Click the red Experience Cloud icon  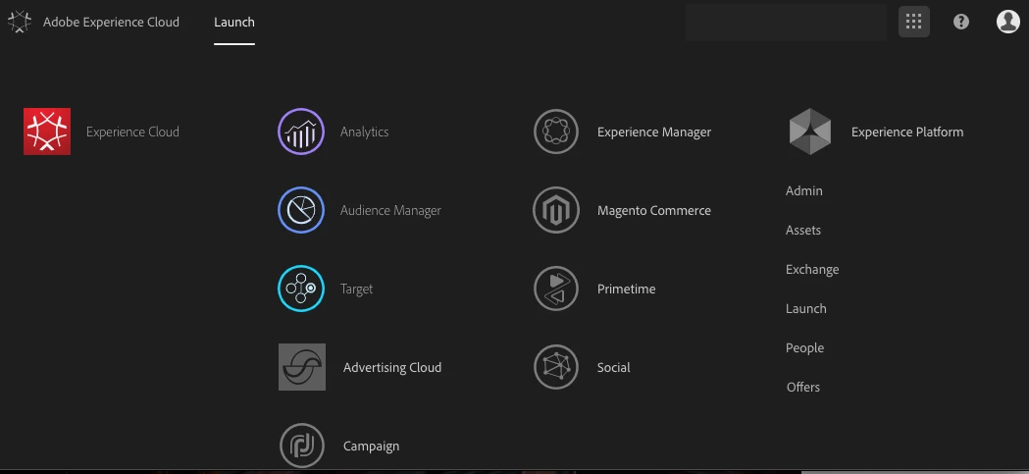pyautogui.click(x=47, y=132)
